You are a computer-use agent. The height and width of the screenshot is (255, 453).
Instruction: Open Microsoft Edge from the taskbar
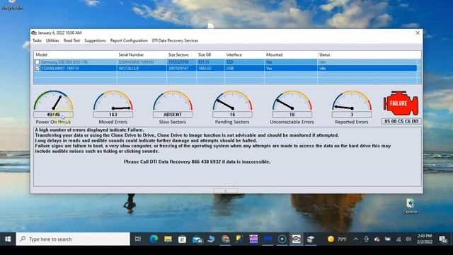click(x=154, y=239)
